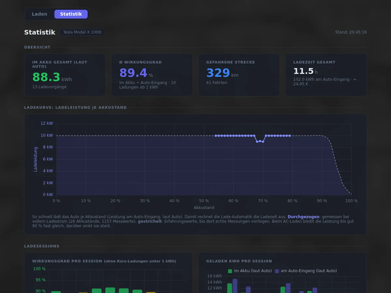This screenshot has width=391, height=293.
Task: Click the purple 'am Auto-Eingang' legend color box
Action: pos(277,271)
